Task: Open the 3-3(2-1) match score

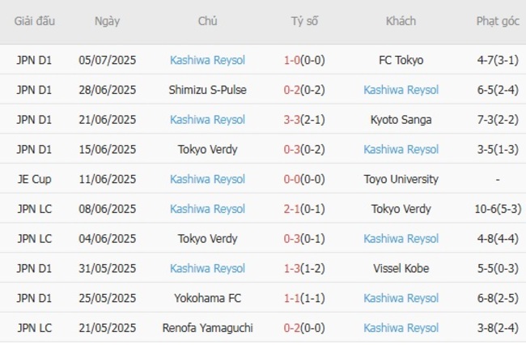Action: pyautogui.click(x=303, y=120)
